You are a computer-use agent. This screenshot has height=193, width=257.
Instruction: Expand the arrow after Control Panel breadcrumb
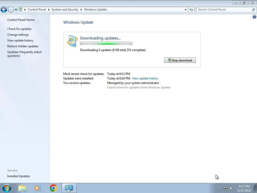(49, 10)
